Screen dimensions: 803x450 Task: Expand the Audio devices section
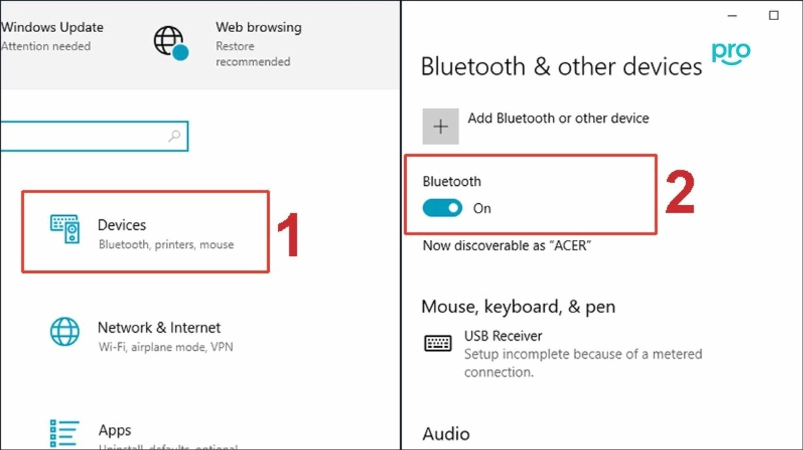pyautogui.click(x=446, y=434)
